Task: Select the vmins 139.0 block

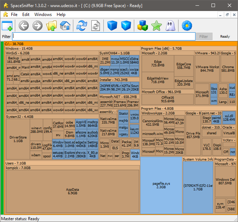Action: click(x=135, y=117)
